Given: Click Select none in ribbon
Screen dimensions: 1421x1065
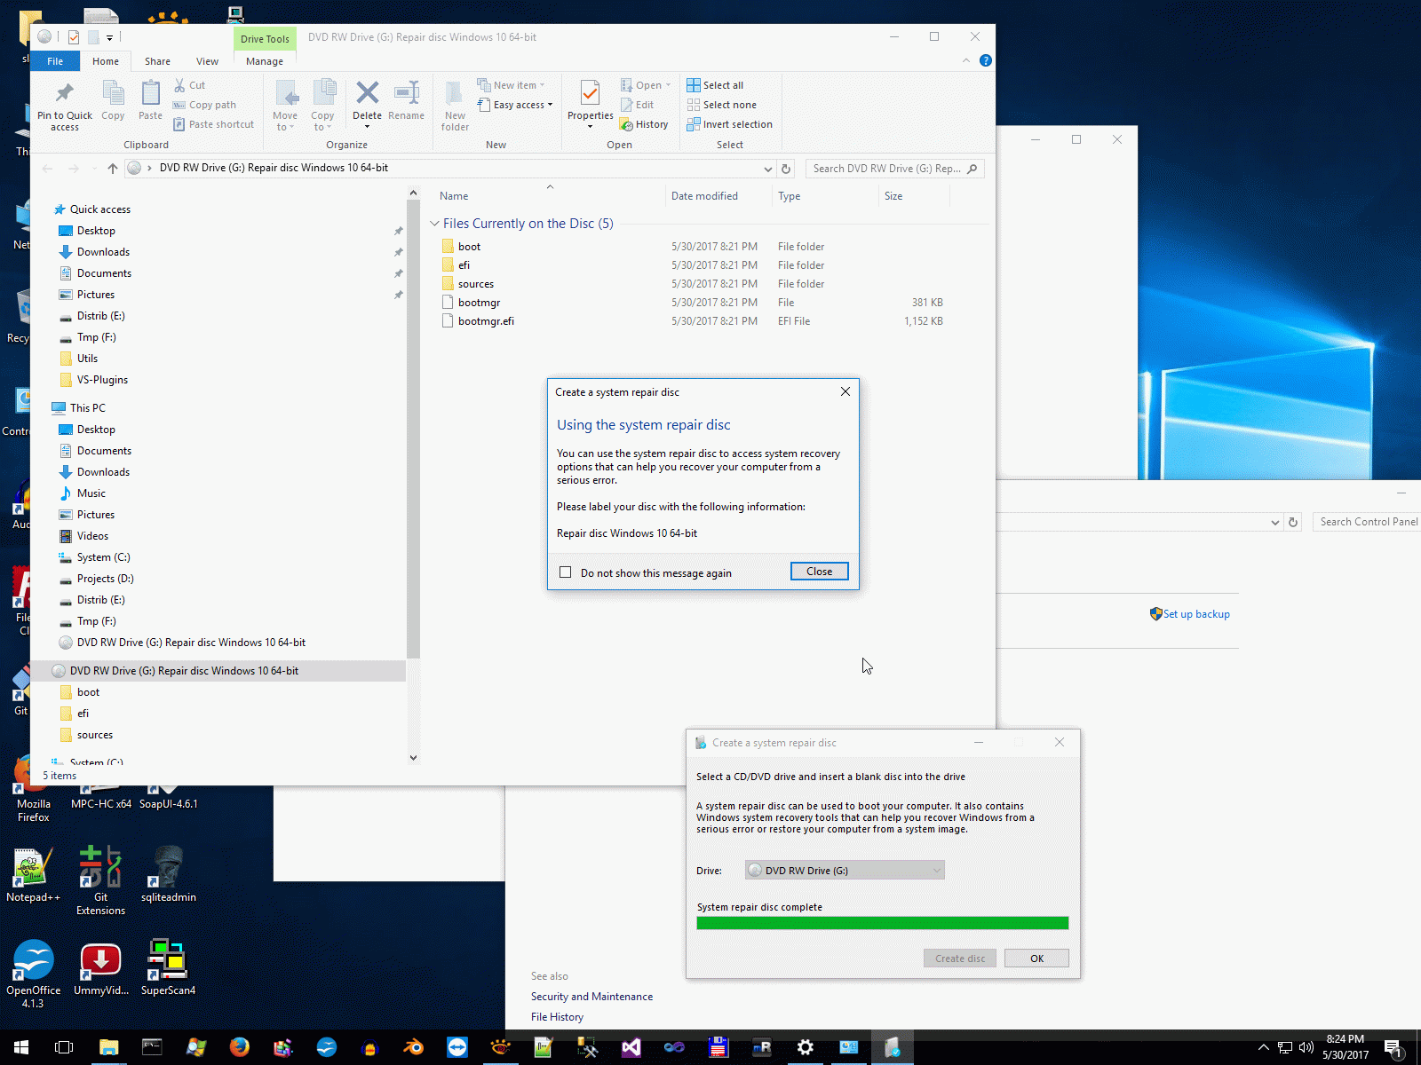Looking at the screenshot, I should pyautogui.click(x=722, y=105).
